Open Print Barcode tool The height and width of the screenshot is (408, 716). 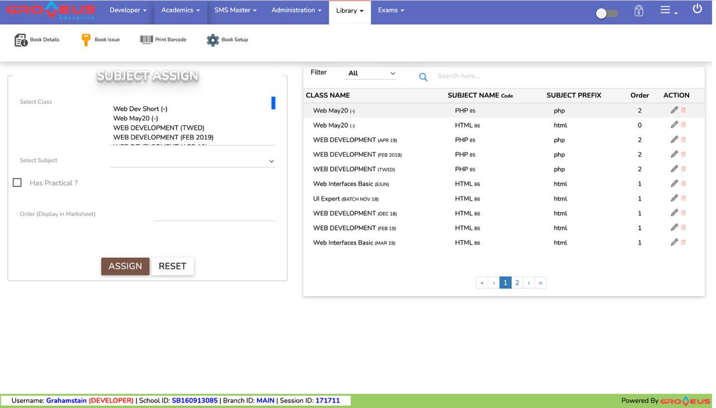coord(147,40)
